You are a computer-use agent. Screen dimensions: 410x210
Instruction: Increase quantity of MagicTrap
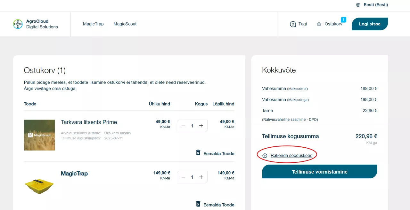click(201, 177)
